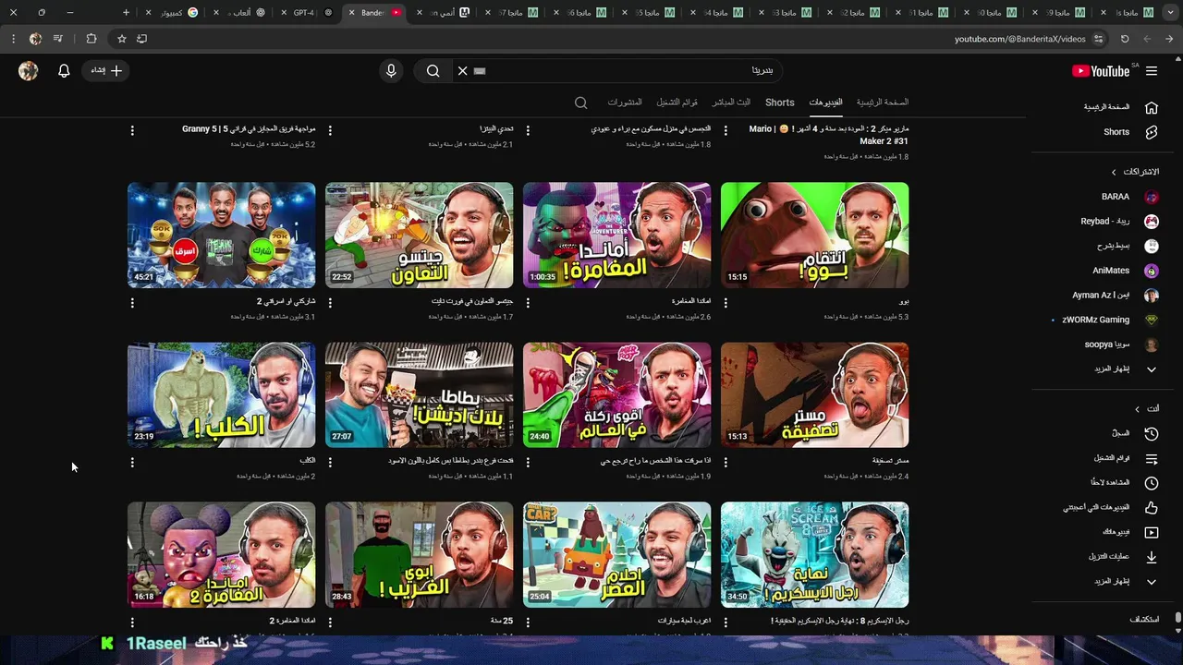Image resolution: width=1183 pixels, height=665 pixels.
Task: Open video title Mario Maker 2 #31
Action: point(828,135)
